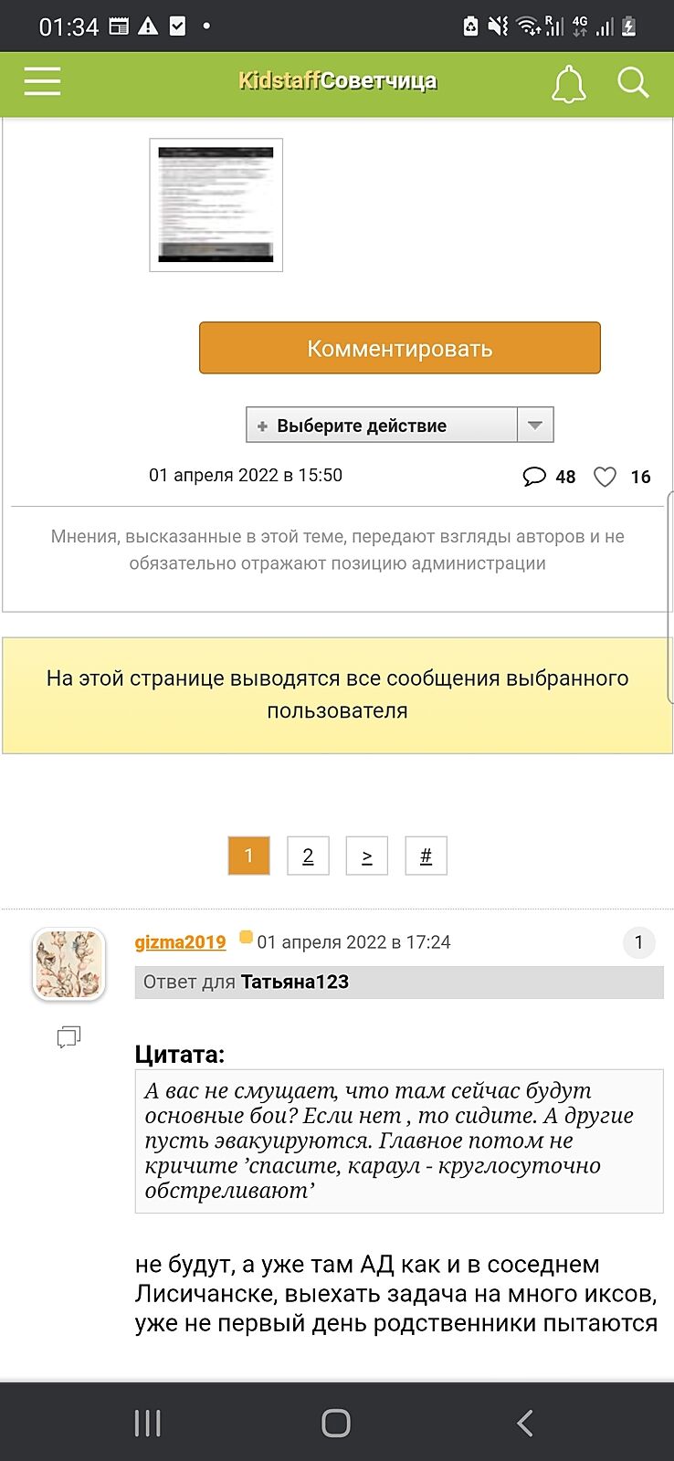
Task: Go to next page arrow
Action: pos(366,857)
